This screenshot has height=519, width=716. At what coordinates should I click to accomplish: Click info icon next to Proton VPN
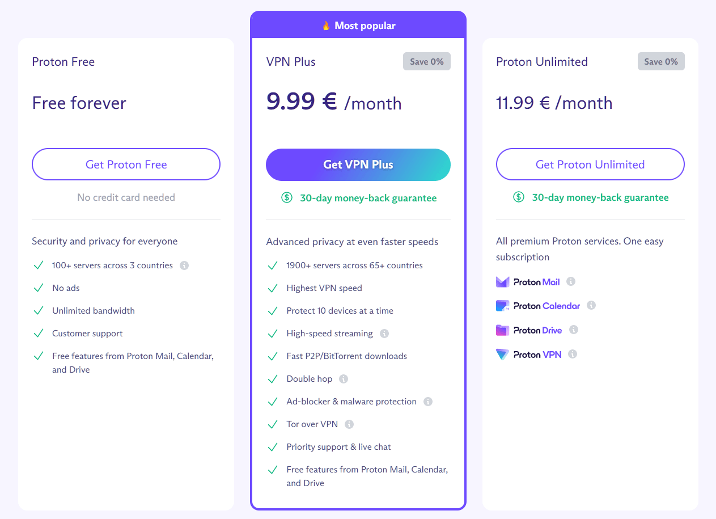[573, 354]
